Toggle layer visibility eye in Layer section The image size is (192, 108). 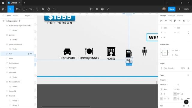[x=188, y=68]
